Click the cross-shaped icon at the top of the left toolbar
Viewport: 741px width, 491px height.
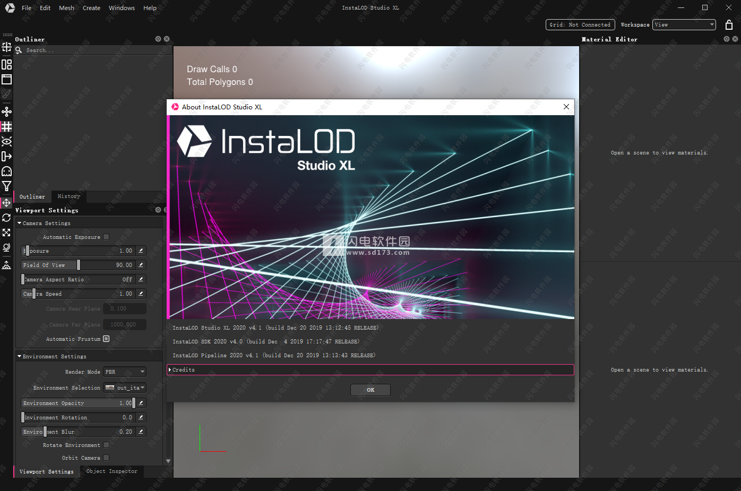[x=6, y=47]
